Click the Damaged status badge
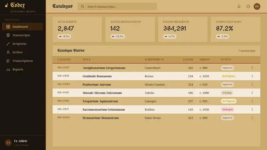This screenshot has height=150, width=267. pyautogui.click(x=228, y=109)
